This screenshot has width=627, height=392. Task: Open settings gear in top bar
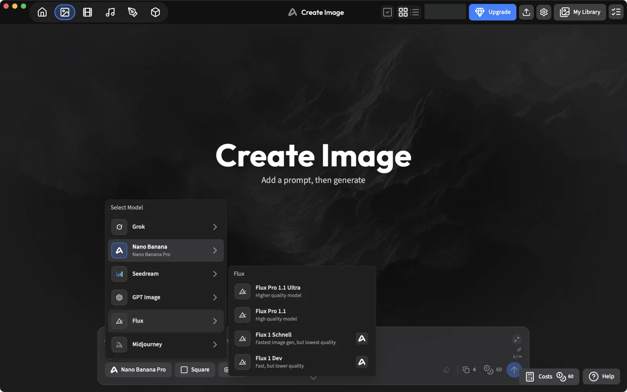pyautogui.click(x=544, y=12)
